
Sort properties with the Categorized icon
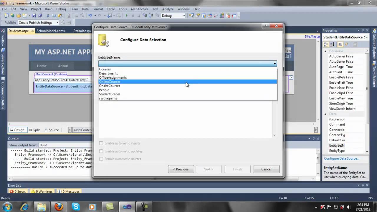pos(326,44)
